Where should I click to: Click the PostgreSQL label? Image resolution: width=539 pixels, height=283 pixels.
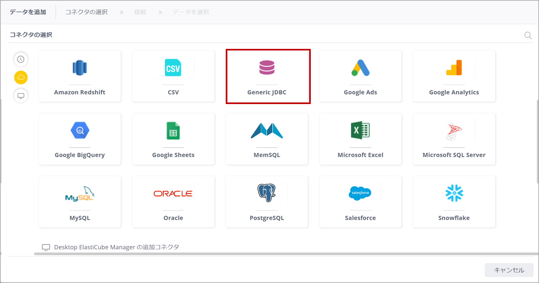(267, 218)
